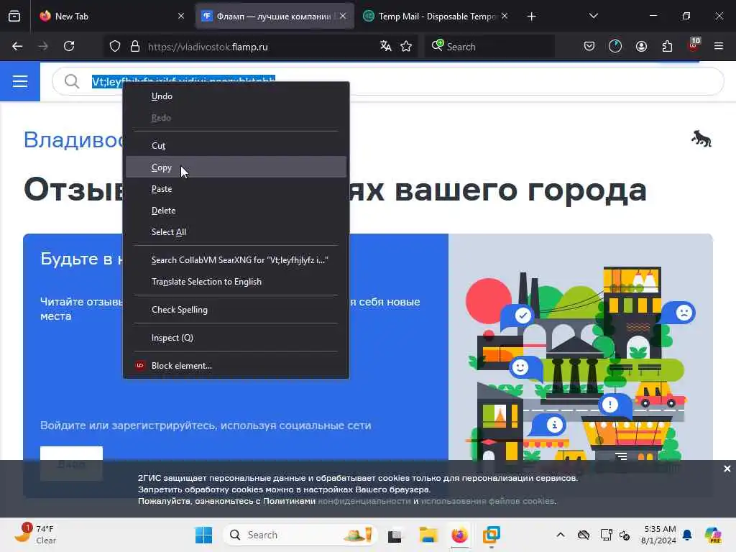The height and width of the screenshot is (552, 736).
Task: Open the clock showing 5:35 AM
Action: tap(659, 535)
